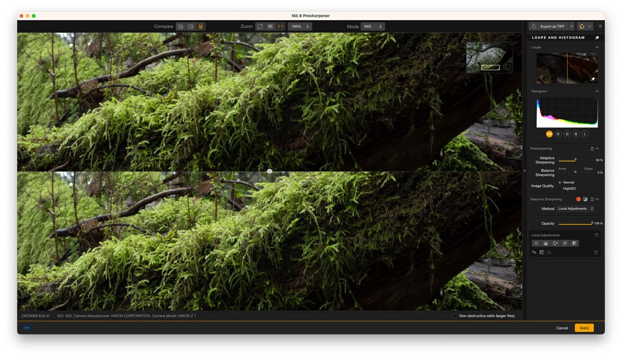The image size is (622, 357).
Task: Delete local adjustment with trash icon
Action: coord(596,252)
